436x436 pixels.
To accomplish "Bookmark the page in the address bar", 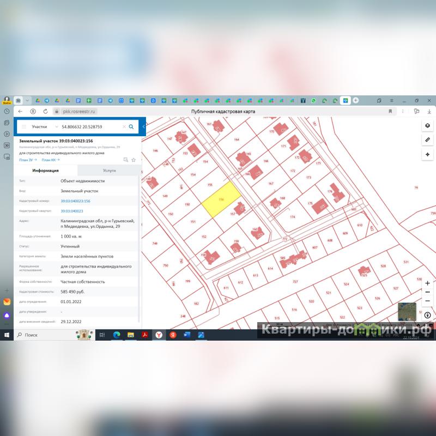I will coord(390,111).
